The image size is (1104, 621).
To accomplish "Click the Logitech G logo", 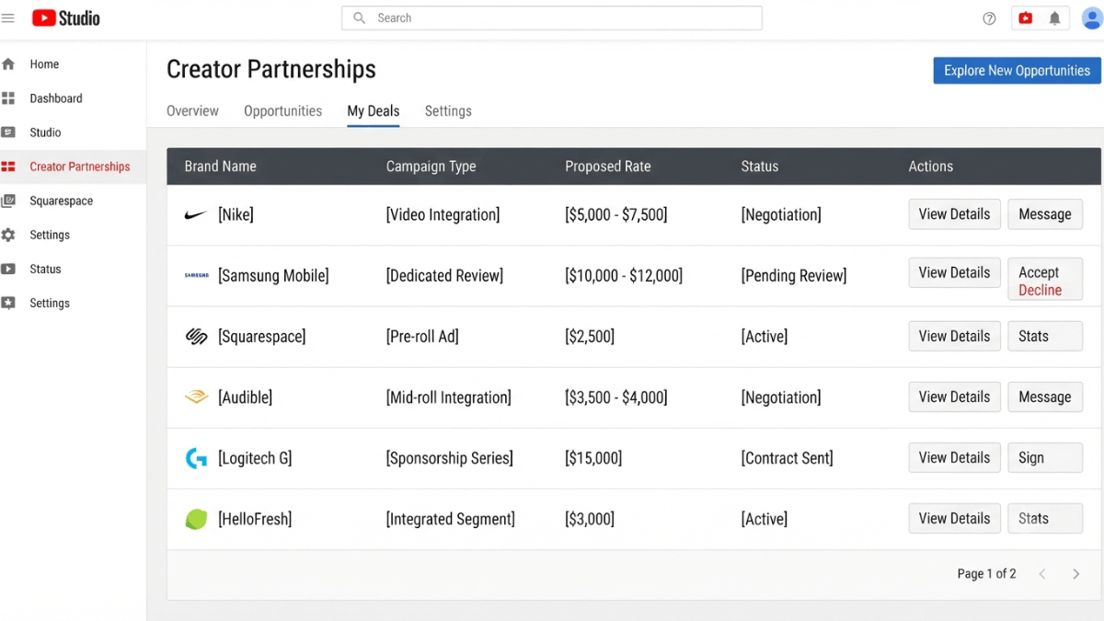I will click(x=196, y=458).
